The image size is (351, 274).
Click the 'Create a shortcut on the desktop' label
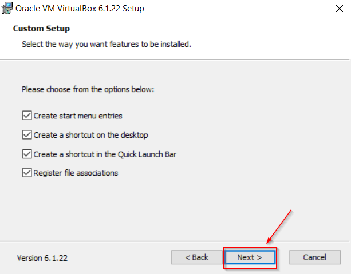pos(90,135)
